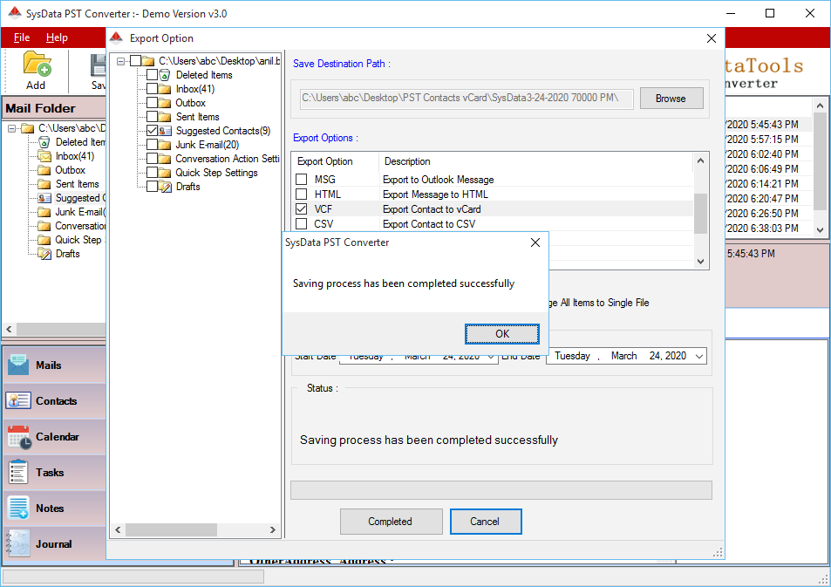Screen dimensions: 831x587
Task: Uncheck Suggested Contacts(9) checkbox in export tree
Action: [x=152, y=131]
